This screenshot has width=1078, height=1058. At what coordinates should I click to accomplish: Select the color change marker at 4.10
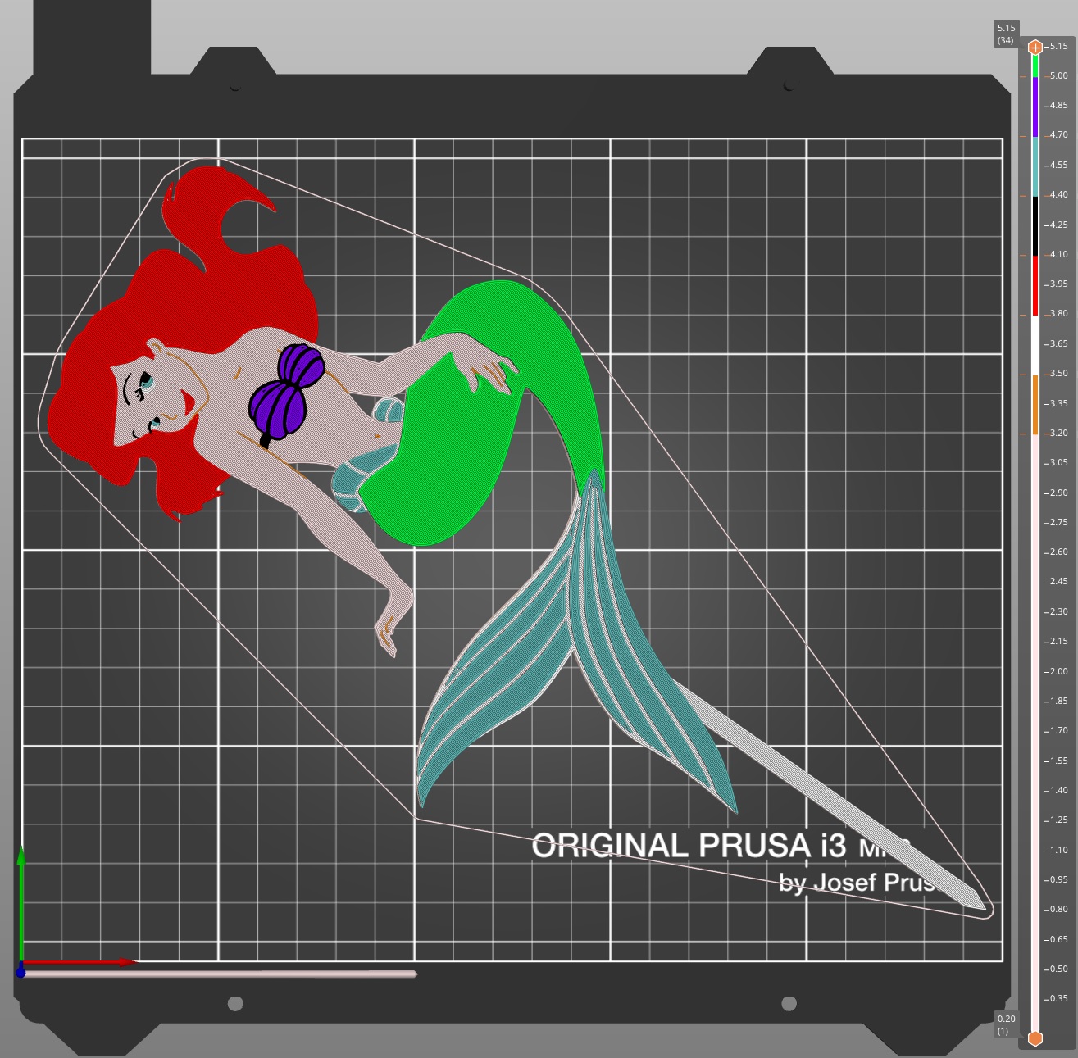click(1023, 255)
